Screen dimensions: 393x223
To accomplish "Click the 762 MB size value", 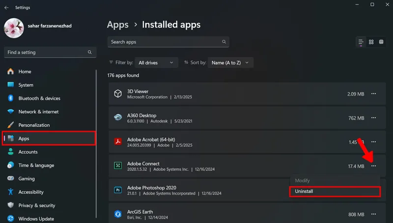I will point(356,118).
